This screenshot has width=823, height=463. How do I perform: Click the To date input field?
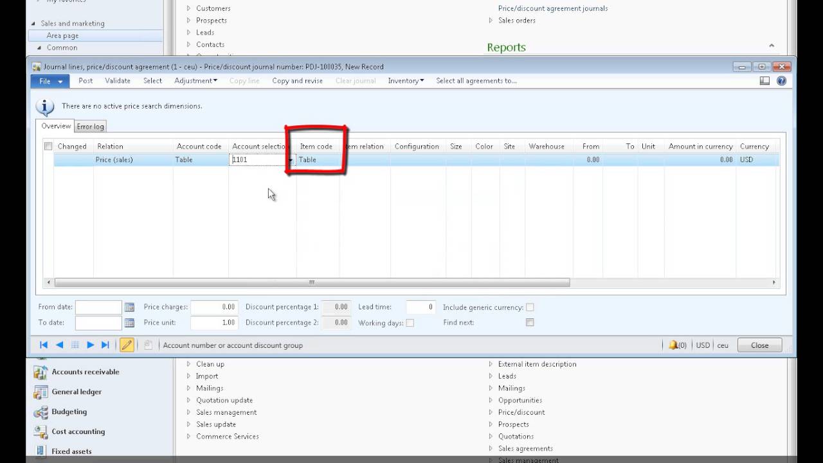pyautogui.click(x=98, y=323)
